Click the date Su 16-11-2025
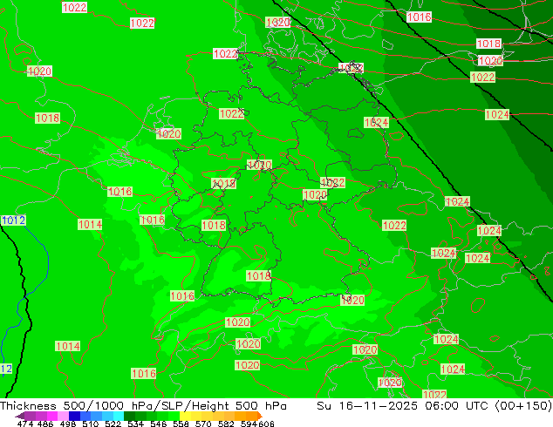Image resolution: width=553 pixels, height=427 pixels. click(367, 406)
